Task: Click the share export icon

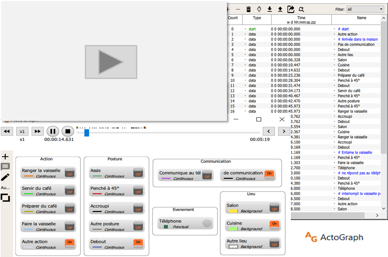Action: coord(291,9)
